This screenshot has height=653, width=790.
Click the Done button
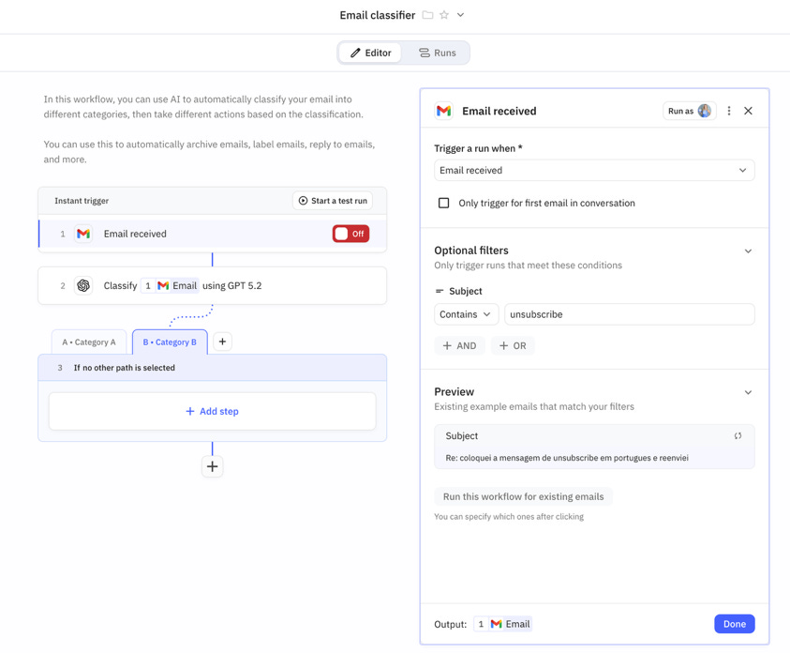tap(734, 624)
